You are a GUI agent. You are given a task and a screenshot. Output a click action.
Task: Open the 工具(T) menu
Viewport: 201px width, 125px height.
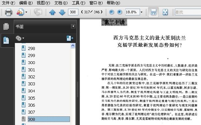click(78, 3)
